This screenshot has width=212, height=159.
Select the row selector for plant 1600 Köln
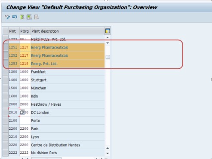coord(6,96)
